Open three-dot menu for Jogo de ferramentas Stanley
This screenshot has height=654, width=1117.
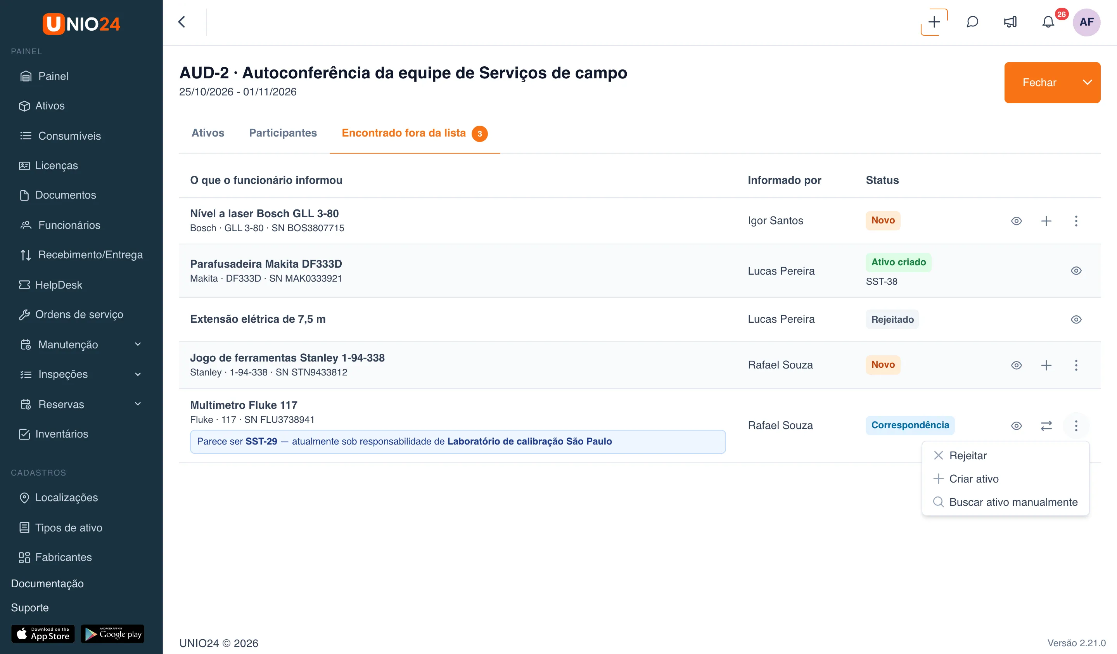(1076, 365)
